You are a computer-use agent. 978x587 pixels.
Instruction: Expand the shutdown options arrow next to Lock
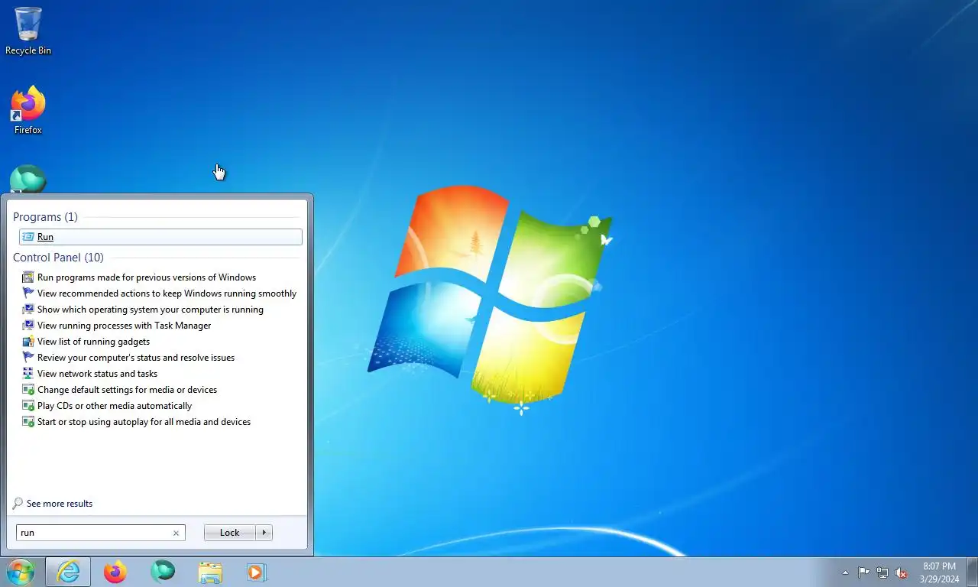pos(264,533)
